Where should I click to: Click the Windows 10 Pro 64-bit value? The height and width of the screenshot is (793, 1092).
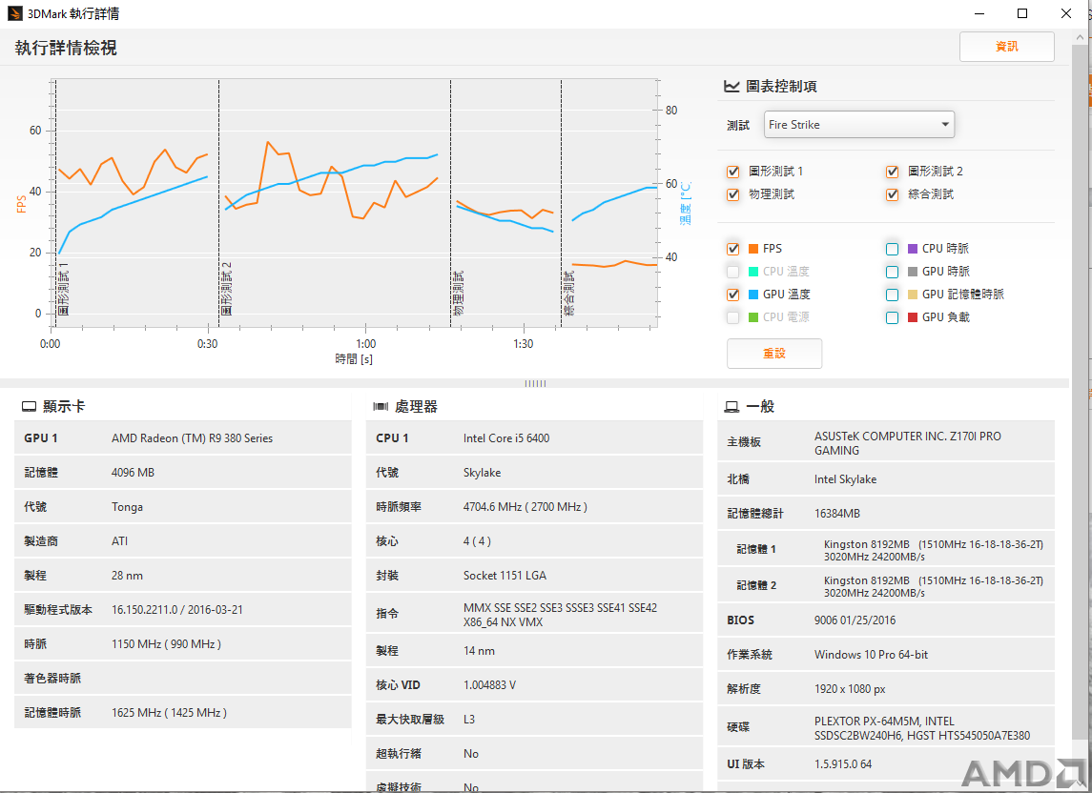click(x=872, y=655)
